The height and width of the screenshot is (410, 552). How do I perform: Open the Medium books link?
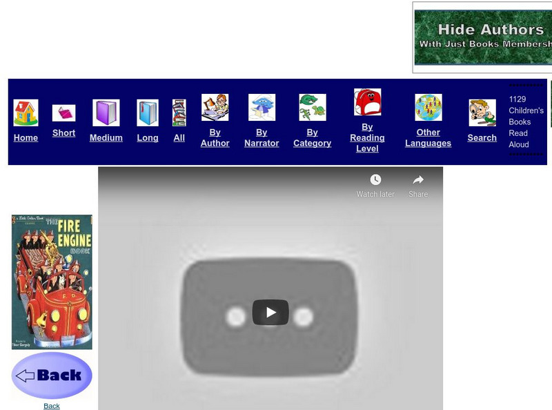(x=106, y=138)
